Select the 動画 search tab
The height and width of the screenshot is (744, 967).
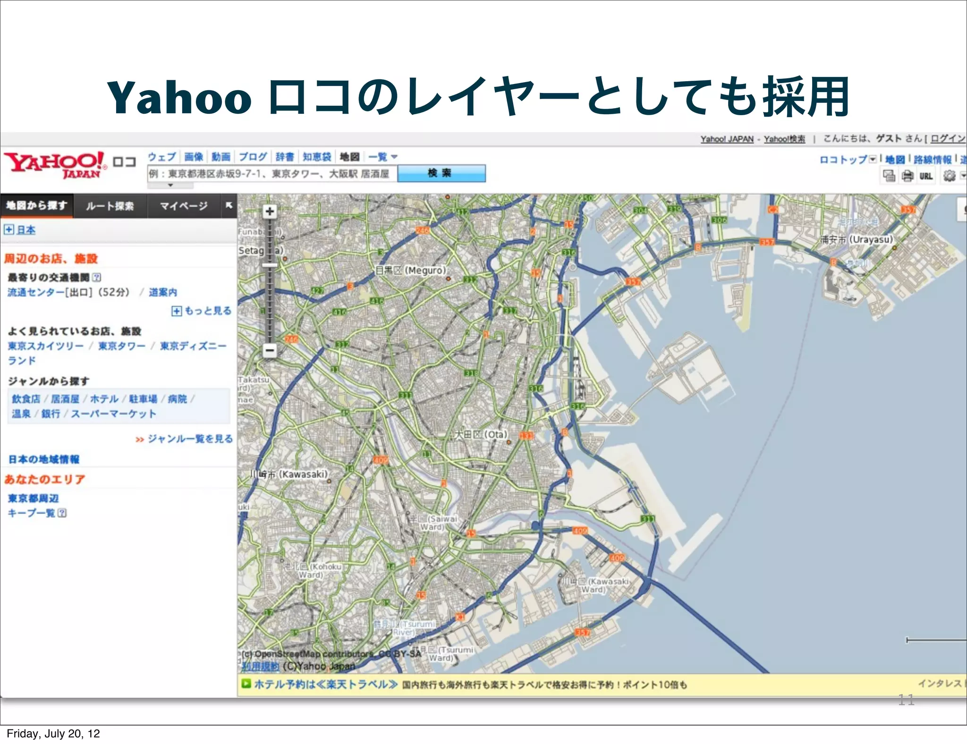click(221, 157)
